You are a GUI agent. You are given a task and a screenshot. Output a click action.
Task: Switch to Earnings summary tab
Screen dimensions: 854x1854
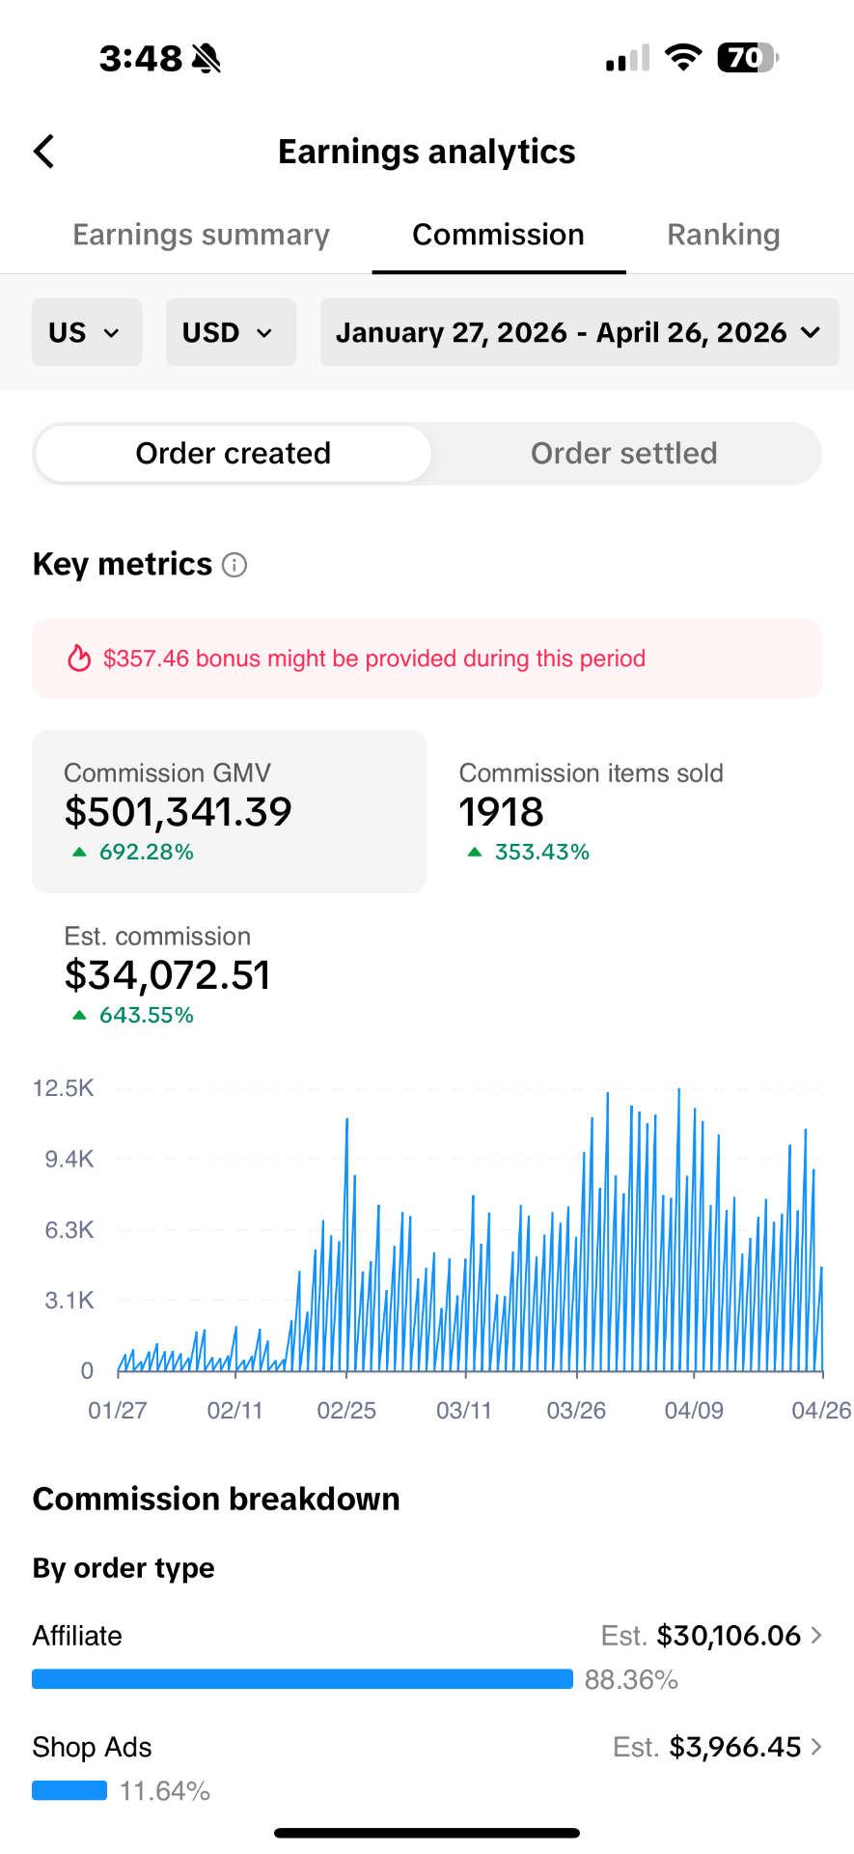click(201, 235)
